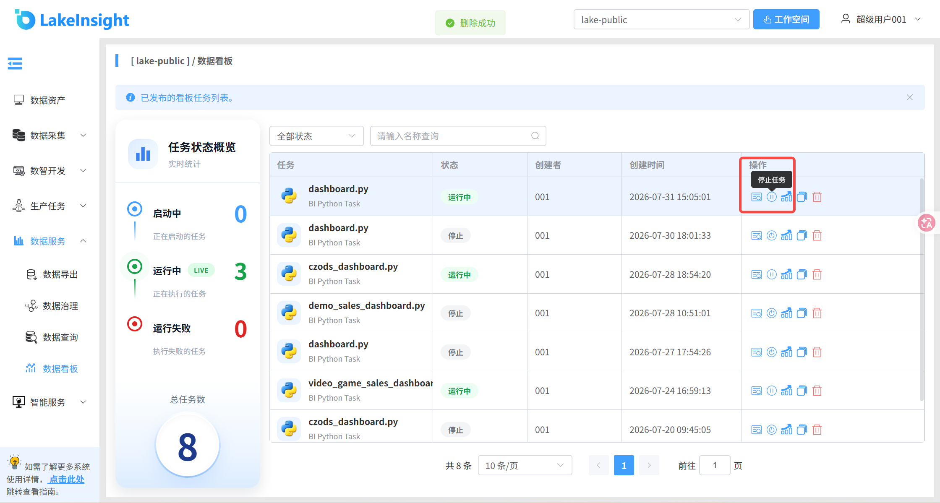The height and width of the screenshot is (503, 940).
Task: Expand the 数据采集 sidebar menu
Action: [50, 135]
